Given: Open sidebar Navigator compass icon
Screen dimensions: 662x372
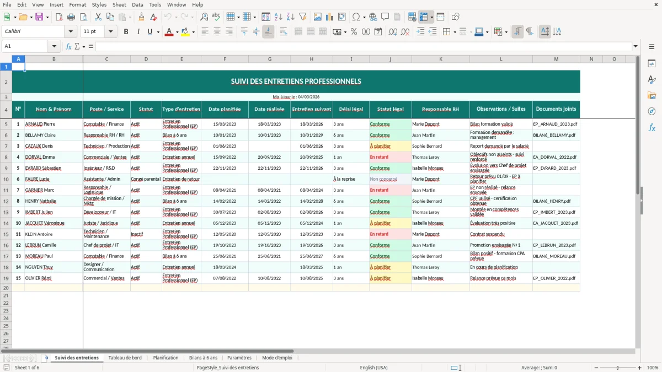Looking at the screenshot, I should pyautogui.click(x=652, y=111).
